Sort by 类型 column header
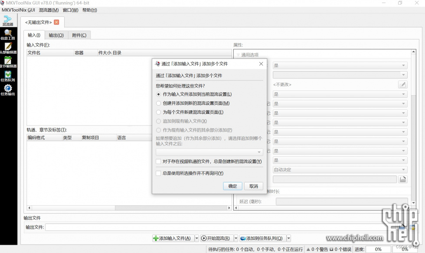Screen dimensions: 425x253 (72, 138)
